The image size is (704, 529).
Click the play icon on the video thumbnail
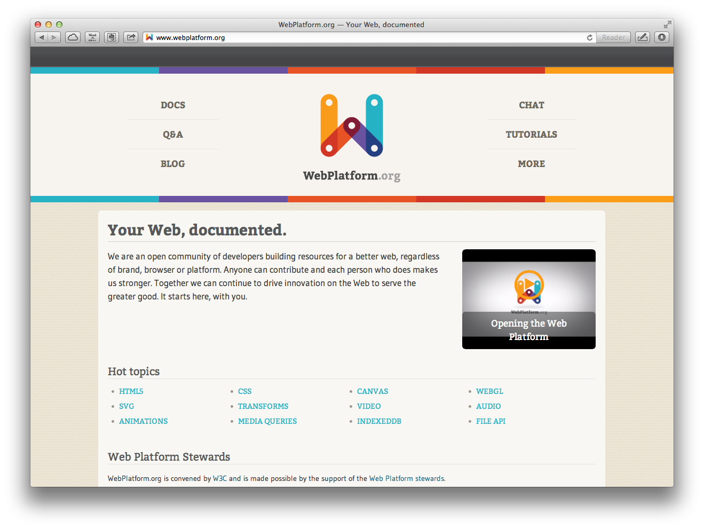[x=529, y=286]
